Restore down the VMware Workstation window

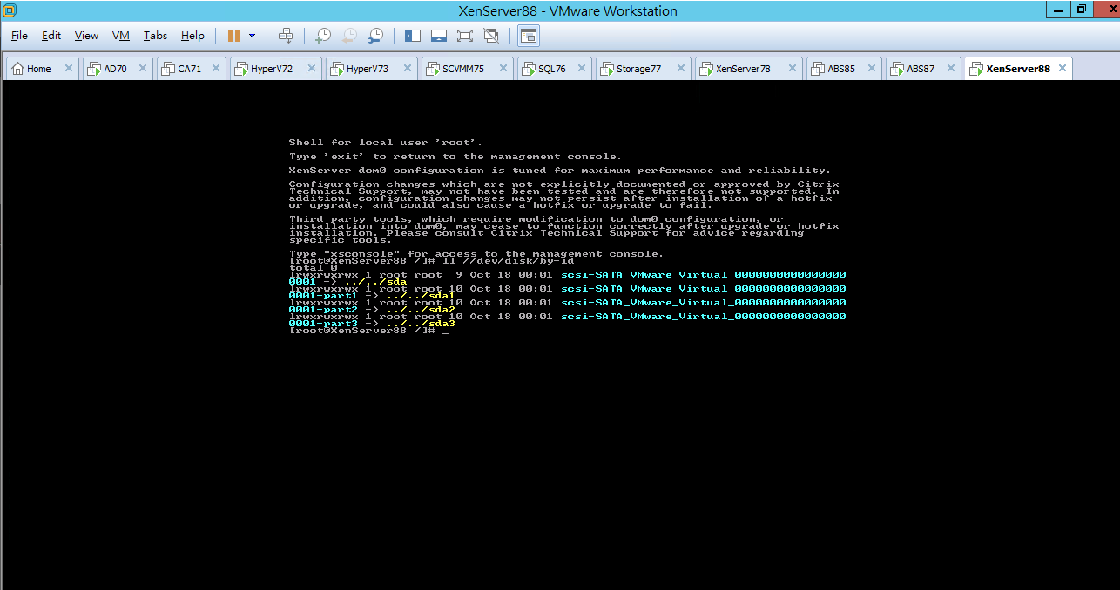1082,9
